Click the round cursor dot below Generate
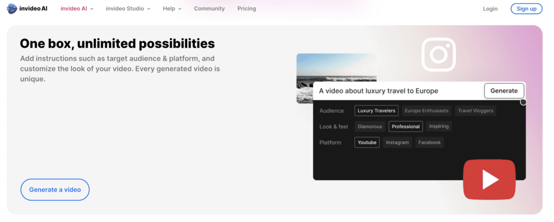 [x=523, y=102]
